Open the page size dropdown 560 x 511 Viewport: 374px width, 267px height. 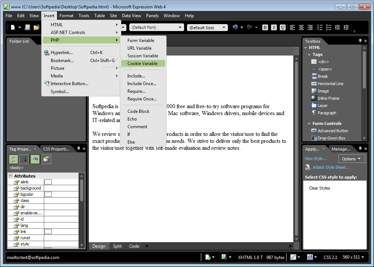click(x=354, y=257)
